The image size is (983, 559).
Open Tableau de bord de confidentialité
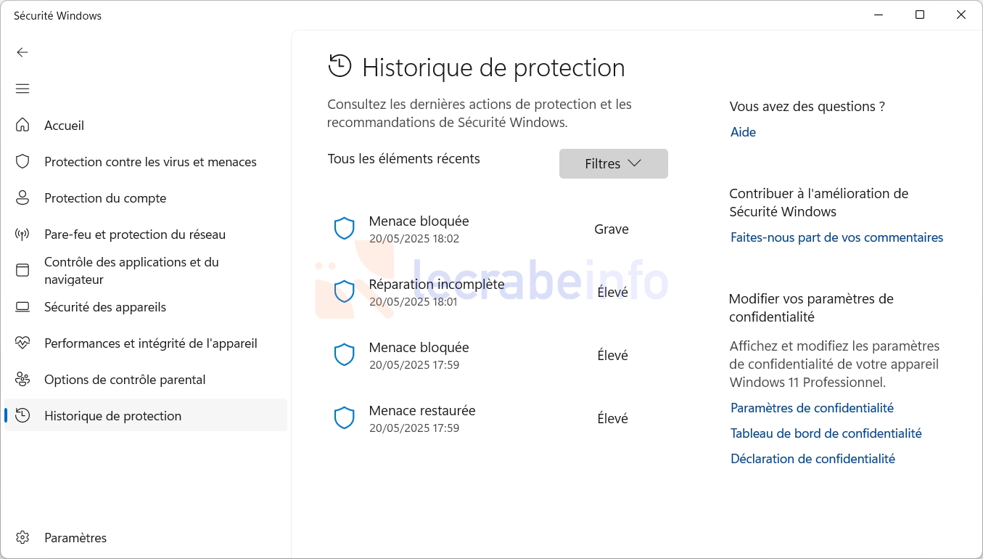click(x=826, y=433)
